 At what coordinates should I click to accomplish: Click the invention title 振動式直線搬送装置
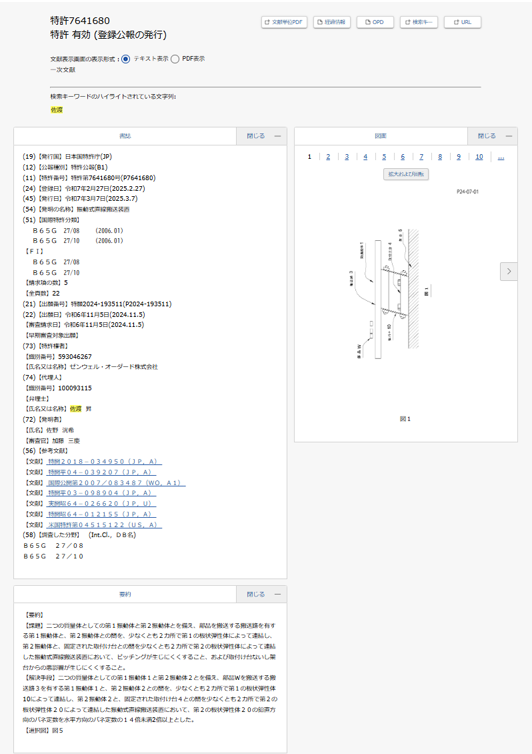pos(103,210)
